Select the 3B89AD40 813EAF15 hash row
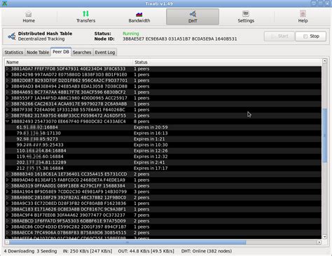The image size is (332, 256). pos(163,180)
